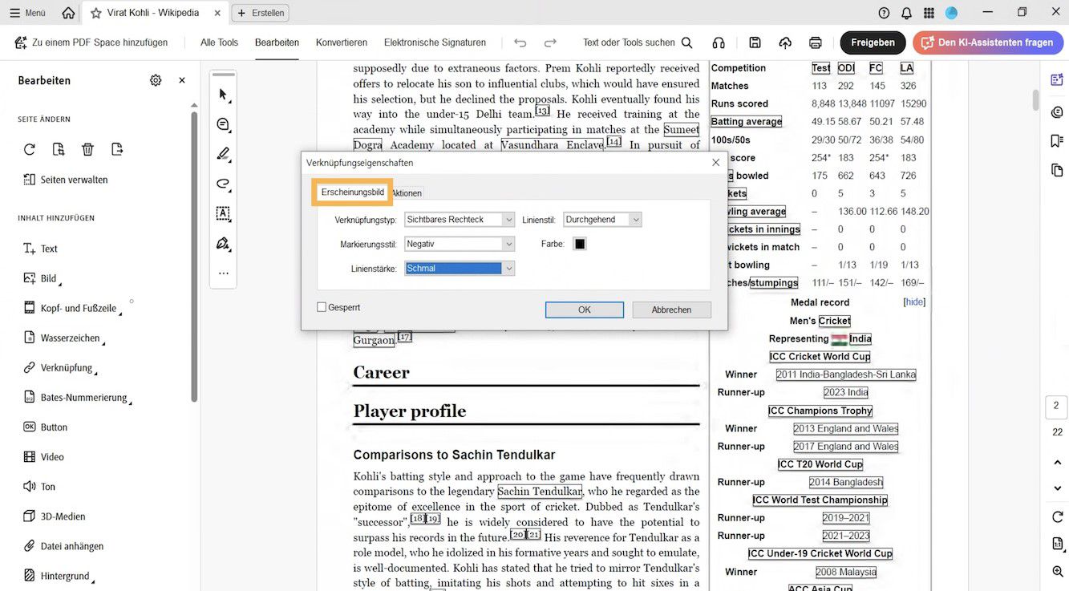
Task: Open the help question mark icon
Action: pyautogui.click(x=884, y=13)
